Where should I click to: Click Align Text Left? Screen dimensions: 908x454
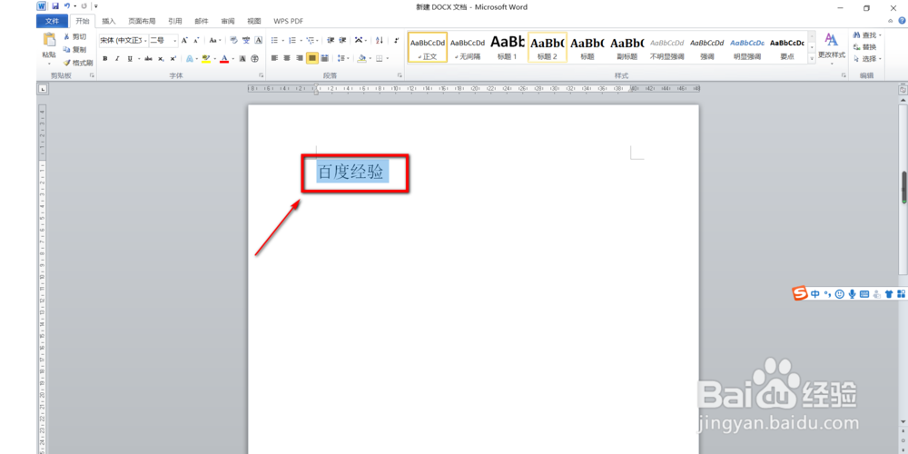(x=274, y=58)
